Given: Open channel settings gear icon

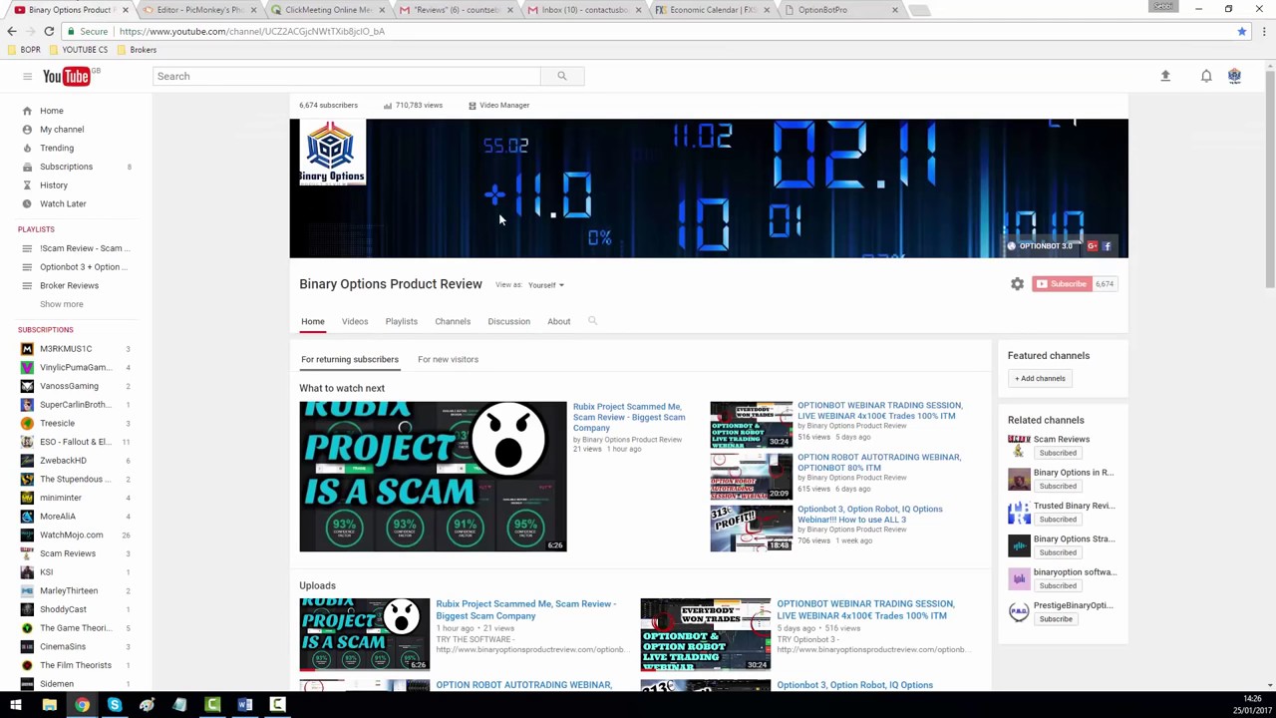Looking at the screenshot, I should click(x=1017, y=284).
